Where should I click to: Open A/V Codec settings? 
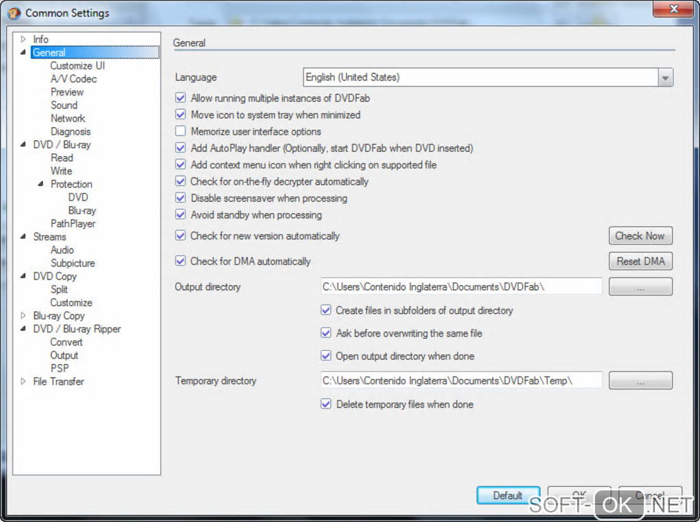coord(73,79)
